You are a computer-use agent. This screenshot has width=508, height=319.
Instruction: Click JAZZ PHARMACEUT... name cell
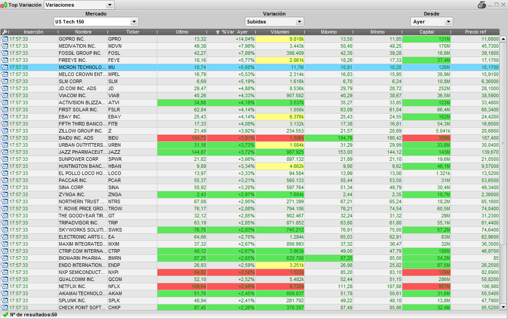pyautogui.click(x=83, y=152)
